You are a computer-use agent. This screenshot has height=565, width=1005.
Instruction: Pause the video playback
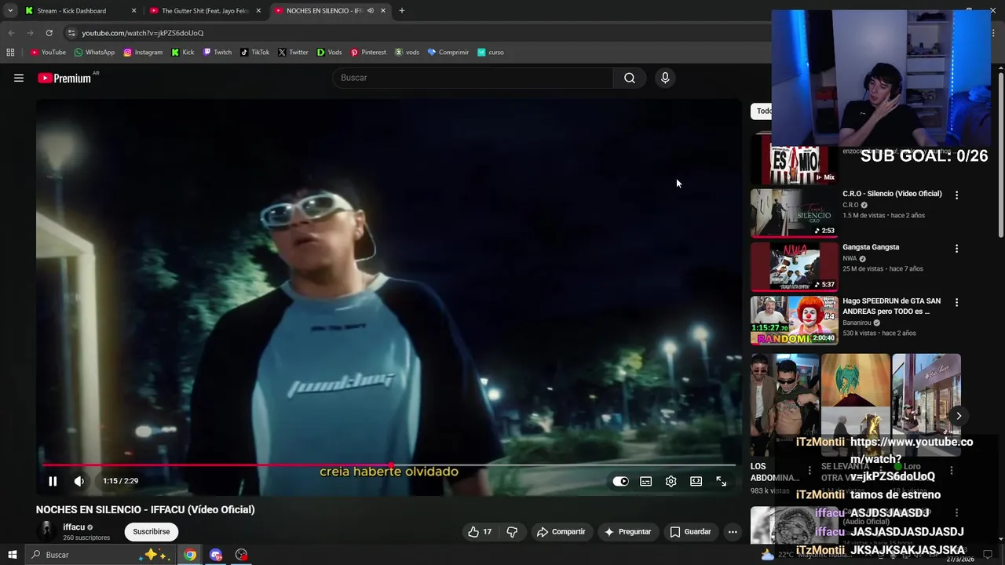click(x=53, y=481)
